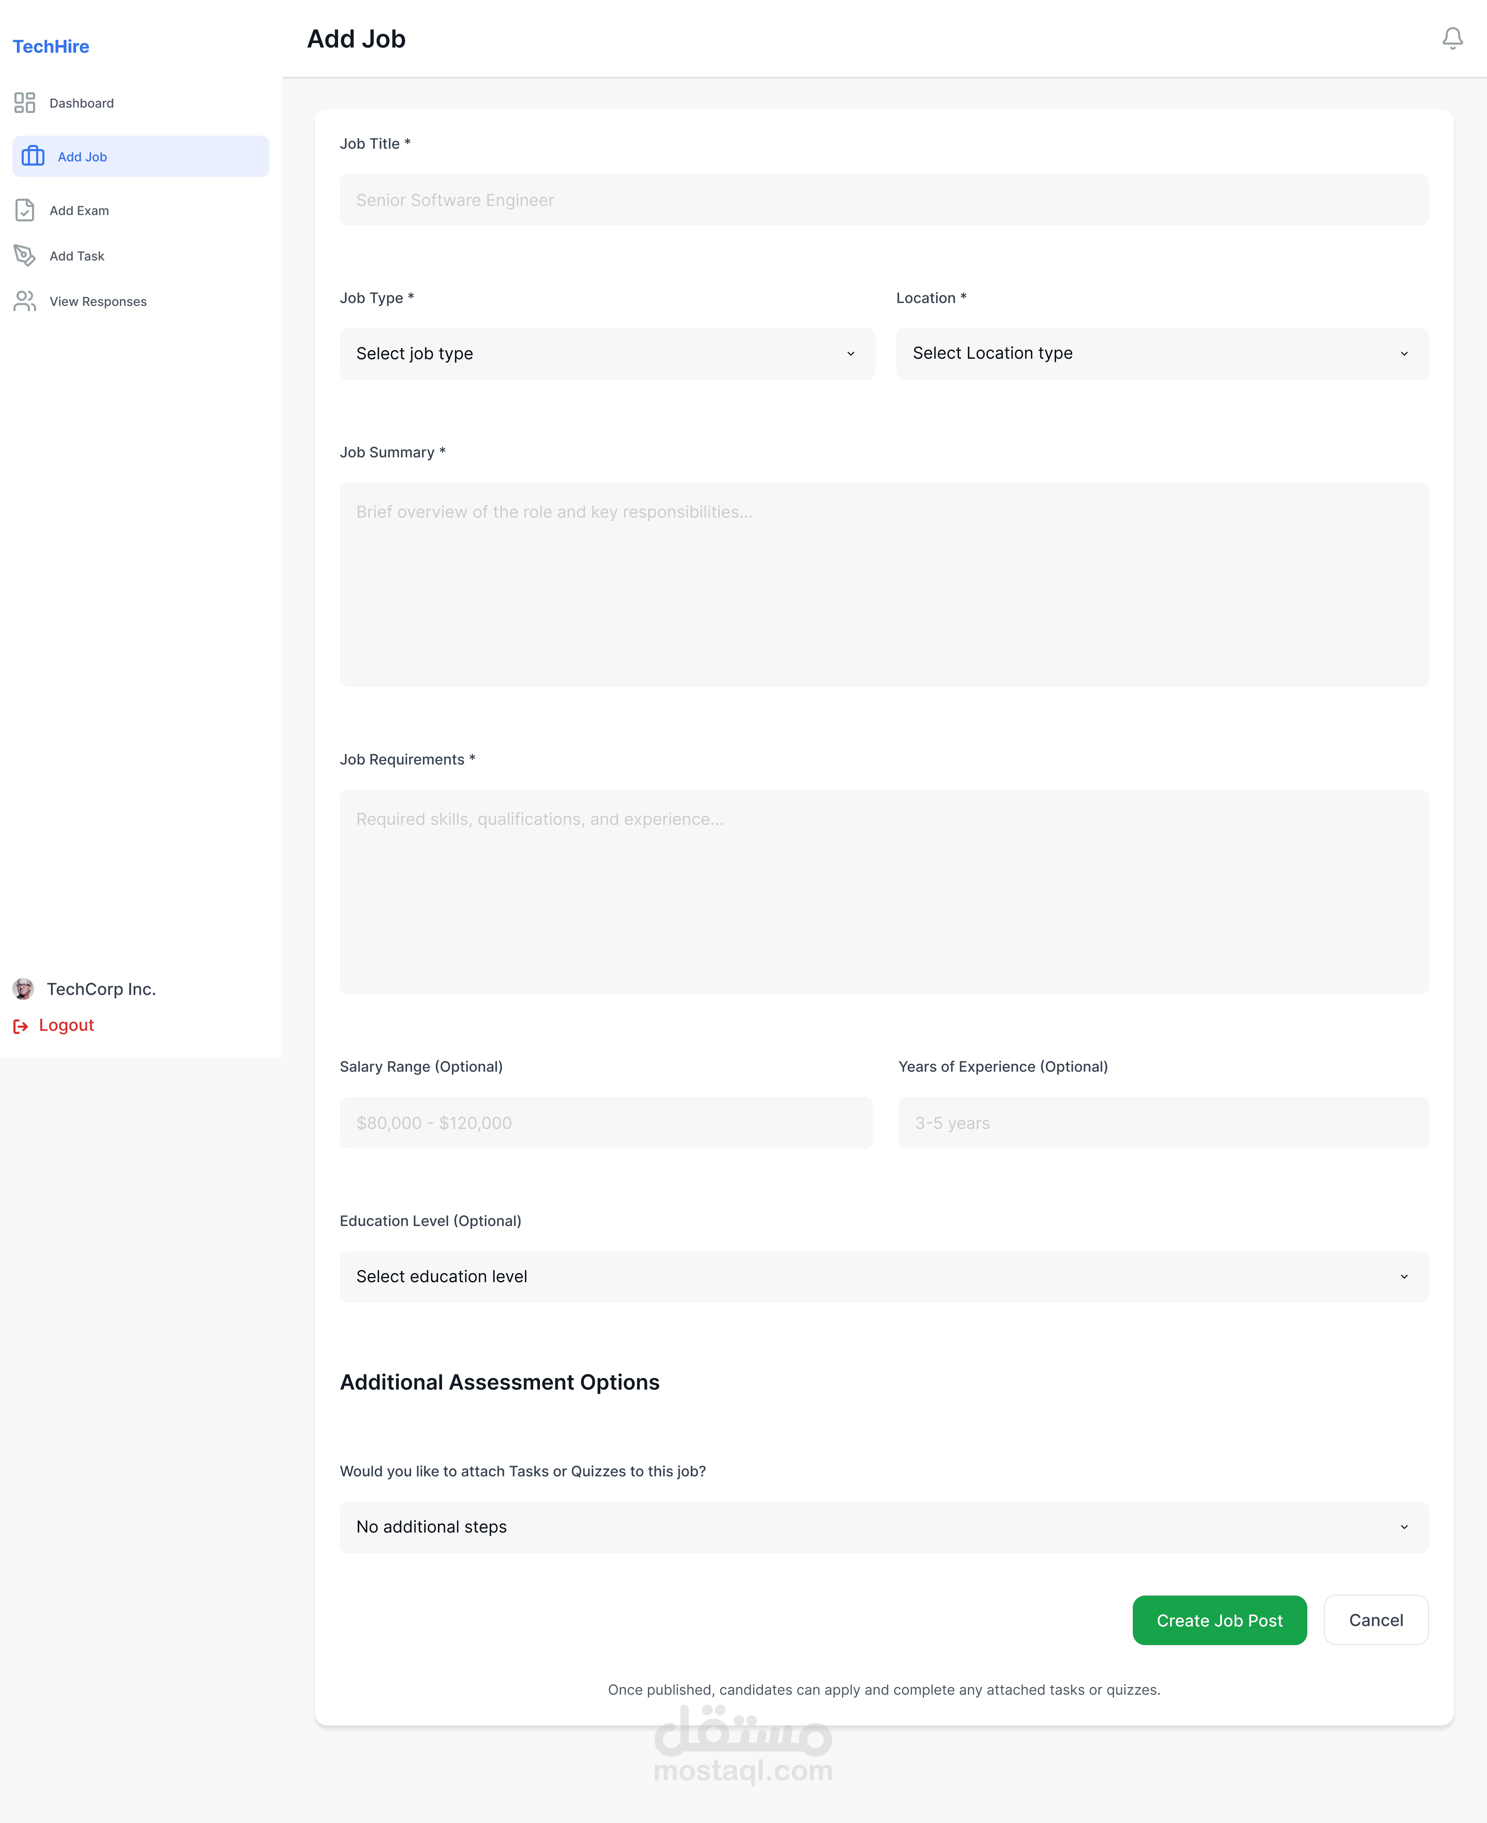Click the Add Job briefcase icon
The image size is (1487, 1823).
coord(33,156)
